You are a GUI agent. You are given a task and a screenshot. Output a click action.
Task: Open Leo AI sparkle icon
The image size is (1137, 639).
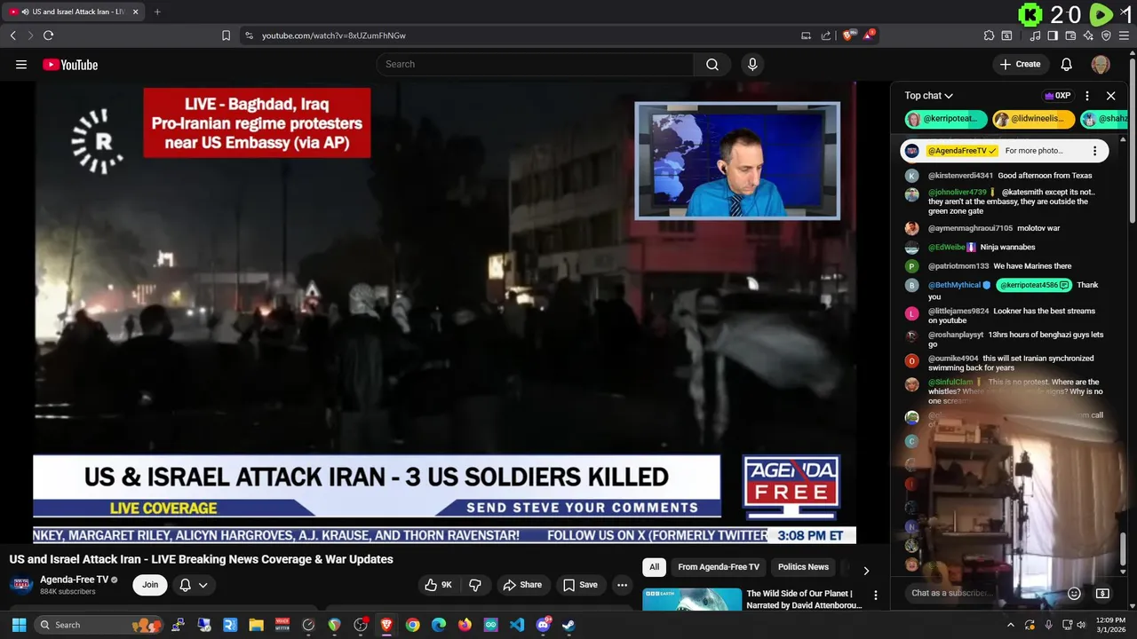point(1088,35)
